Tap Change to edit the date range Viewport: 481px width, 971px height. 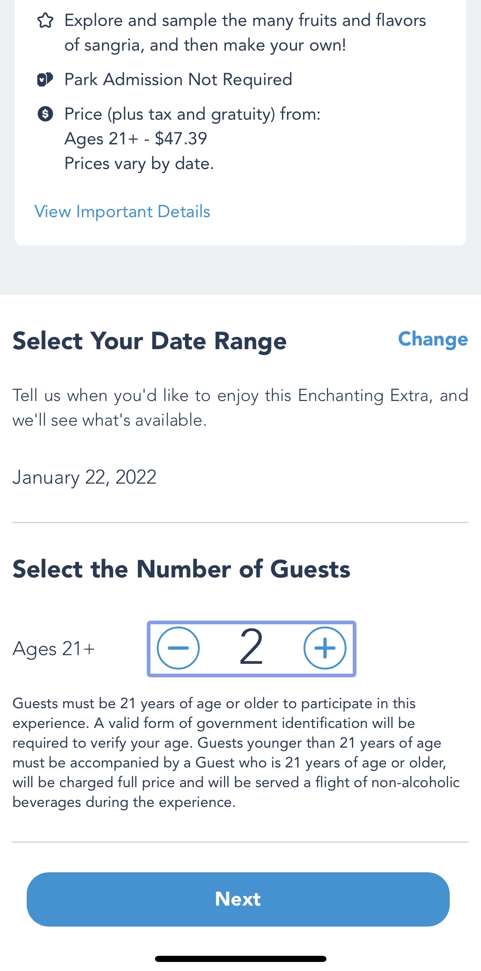(x=432, y=339)
